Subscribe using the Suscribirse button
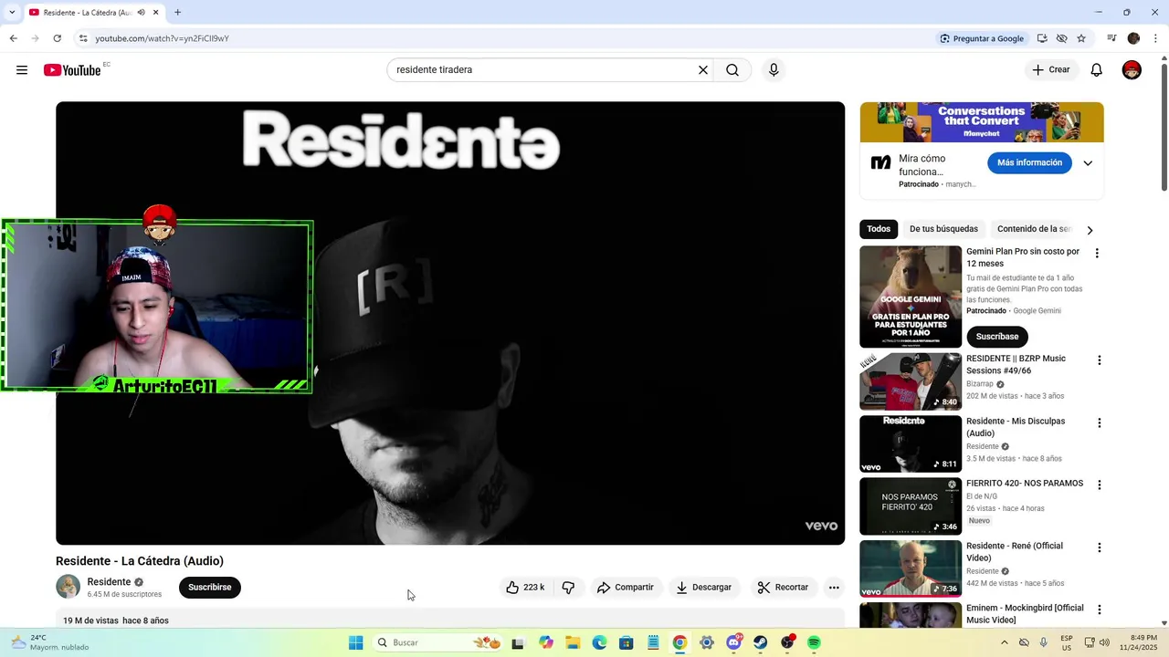The height and width of the screenshot is (657, 1169). tap(210, 588)
